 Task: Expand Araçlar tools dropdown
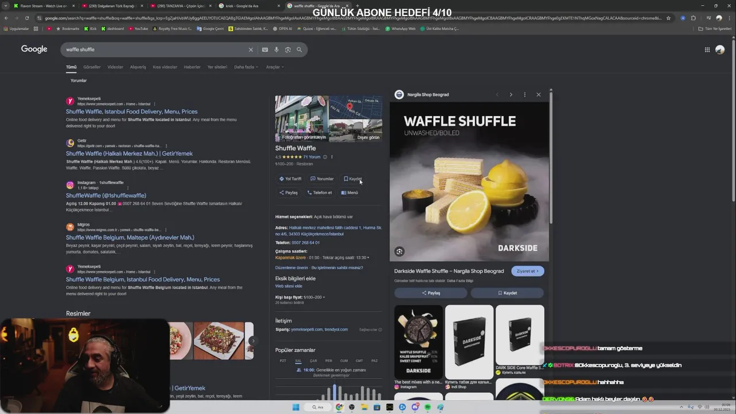point(274,67)
